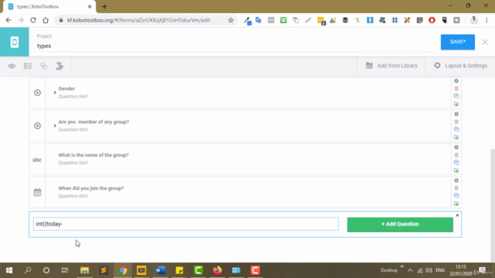495x278 pixels.
Task: Click select-one type icon on Gender row
Action: (37, 93)
